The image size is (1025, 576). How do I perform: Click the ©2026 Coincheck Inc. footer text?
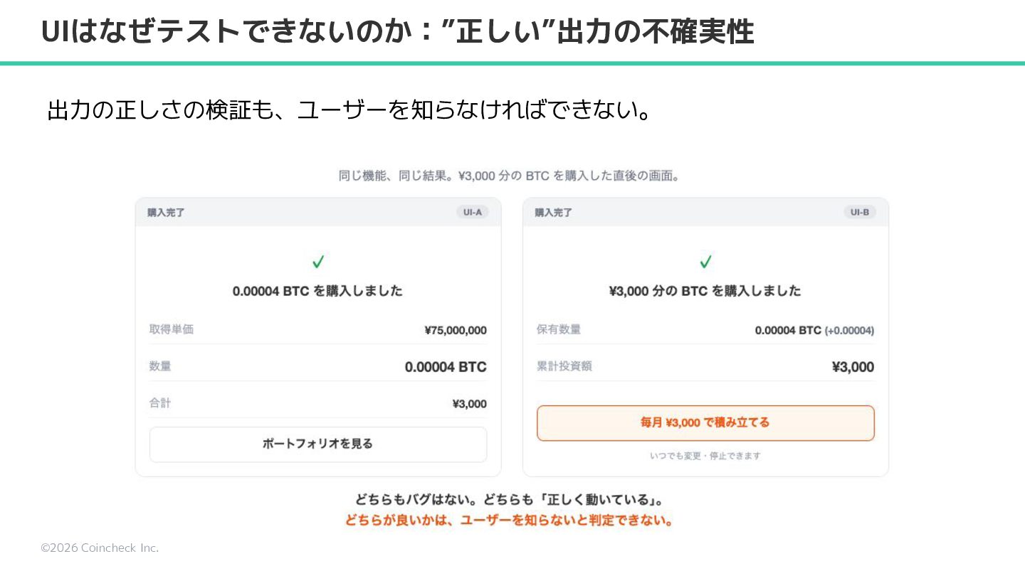pos(100,548)
